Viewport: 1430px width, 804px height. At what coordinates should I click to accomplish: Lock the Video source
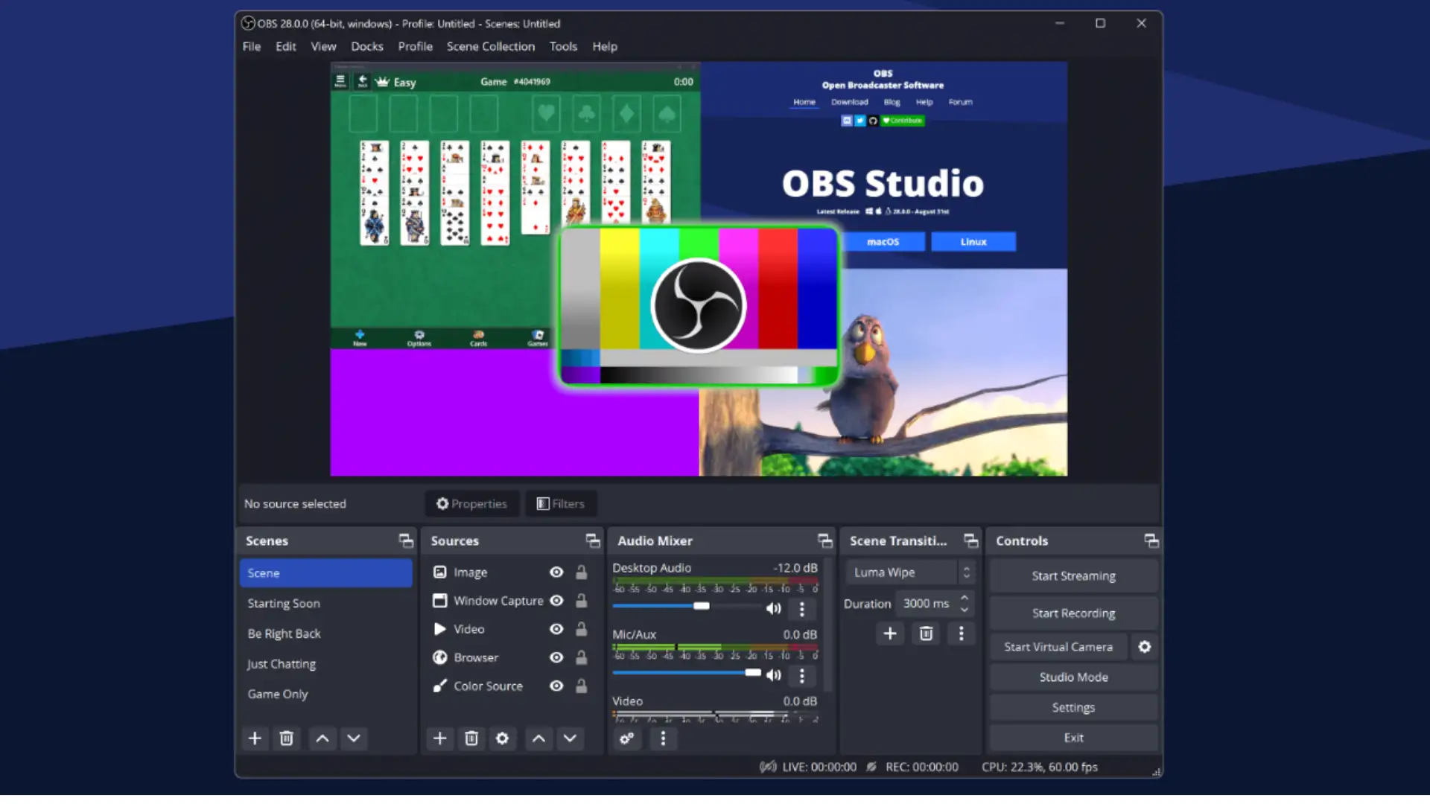pos(581,629)
